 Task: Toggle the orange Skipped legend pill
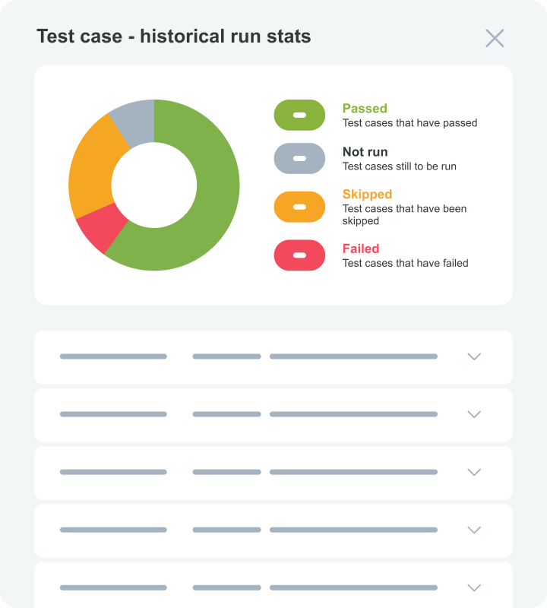[x=299, y=207]
